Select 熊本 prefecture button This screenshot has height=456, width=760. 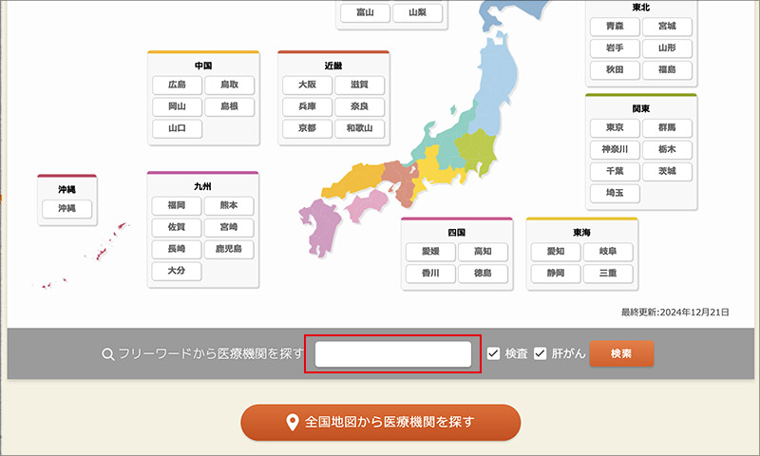229,205
